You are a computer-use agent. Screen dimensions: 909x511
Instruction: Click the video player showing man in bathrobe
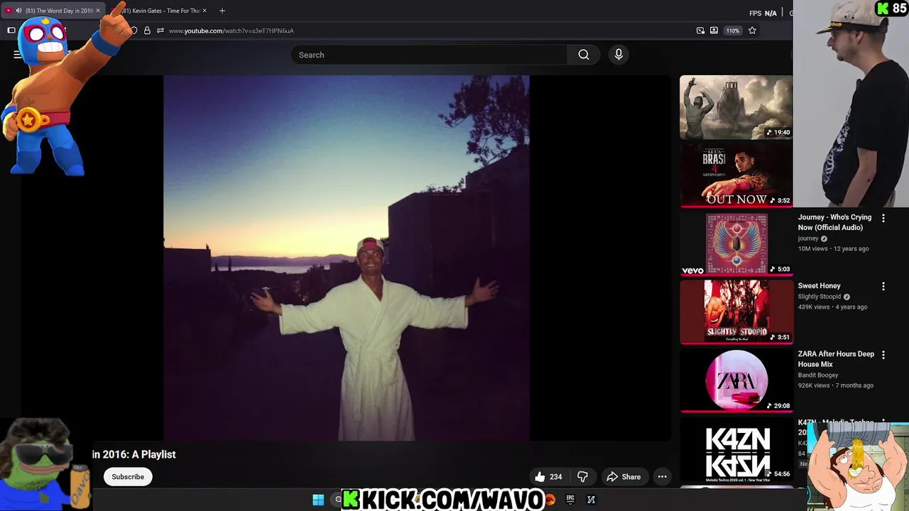(347, 258)
